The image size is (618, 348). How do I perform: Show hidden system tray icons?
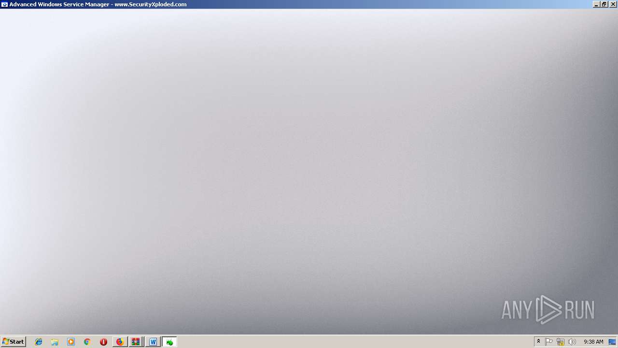click(x=538, y=342)
